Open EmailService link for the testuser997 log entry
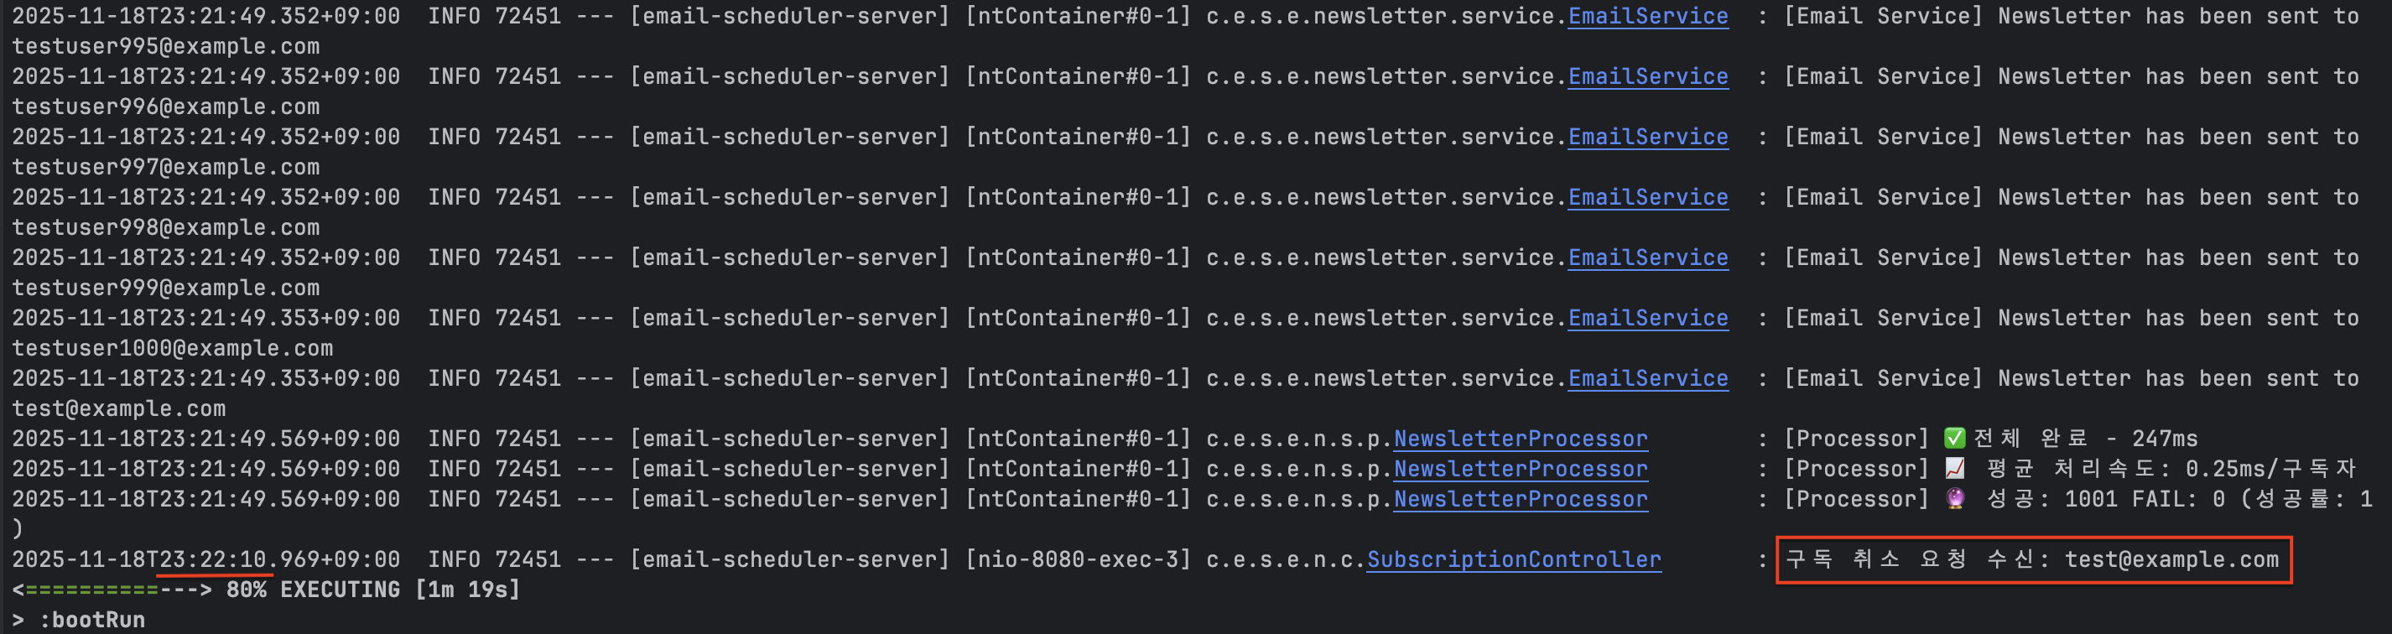 coord(1647,138)
